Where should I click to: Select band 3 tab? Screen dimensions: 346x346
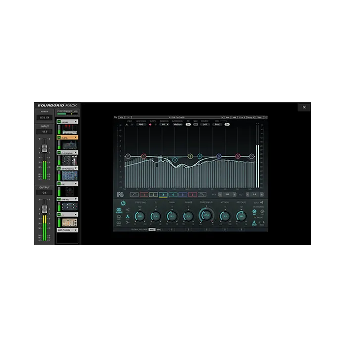(x=163, y=195)
